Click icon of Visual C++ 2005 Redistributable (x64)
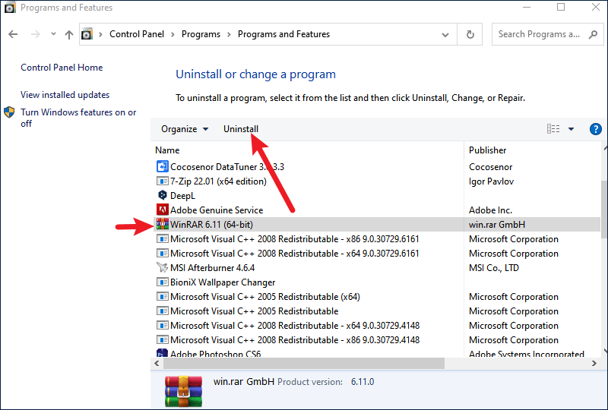 162,296
